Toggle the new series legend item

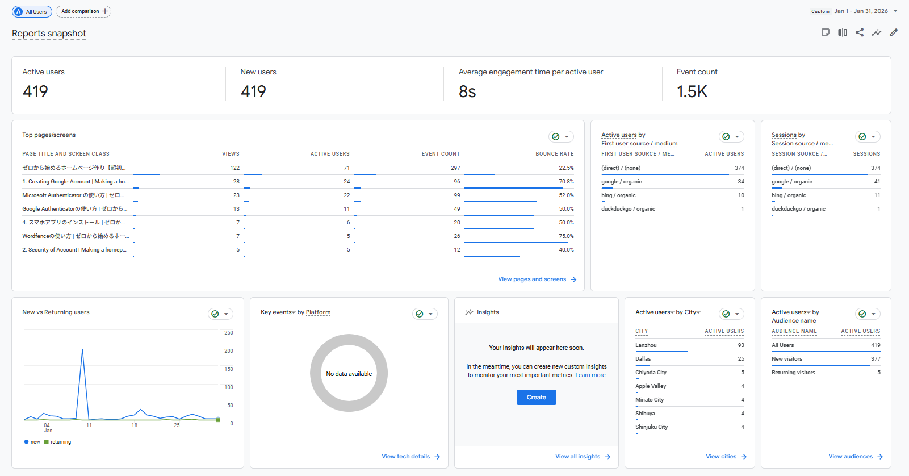click(32, 442)
